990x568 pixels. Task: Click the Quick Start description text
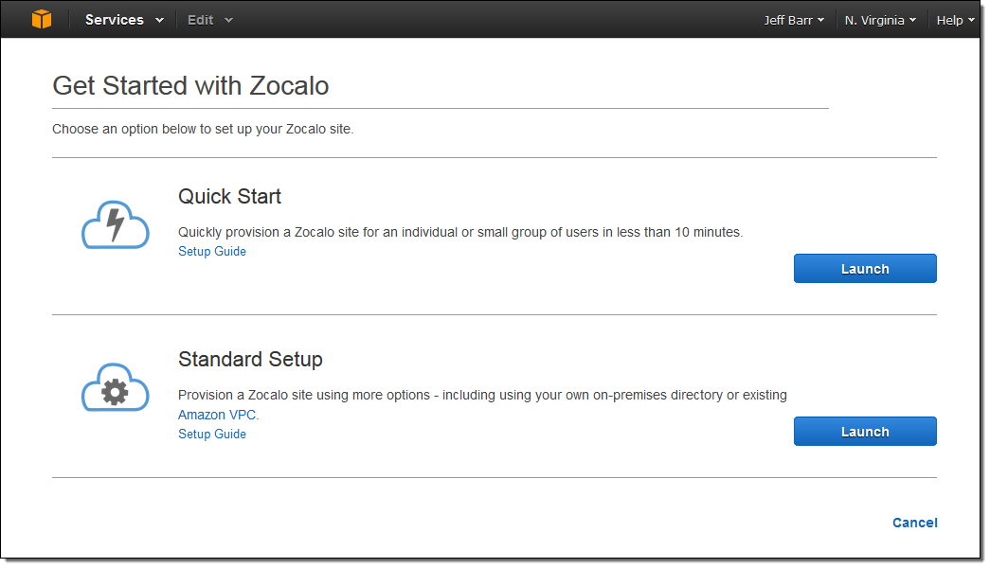coord(460,232)
